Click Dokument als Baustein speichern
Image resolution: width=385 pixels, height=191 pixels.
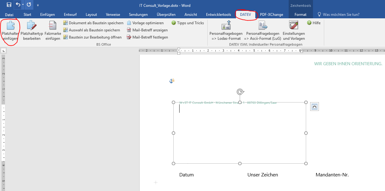tap(93, 23)
